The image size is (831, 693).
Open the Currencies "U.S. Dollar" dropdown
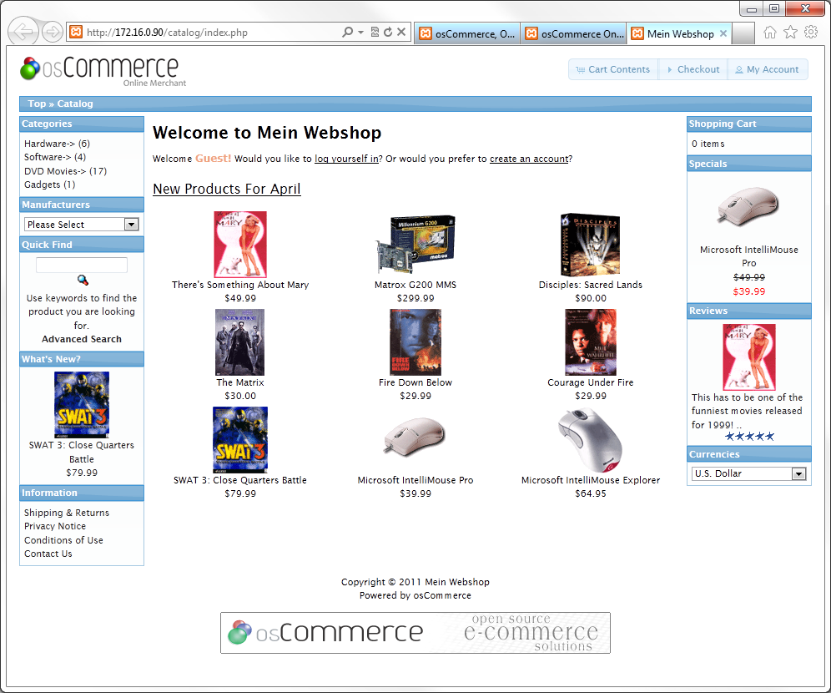[x=749, y=473]
